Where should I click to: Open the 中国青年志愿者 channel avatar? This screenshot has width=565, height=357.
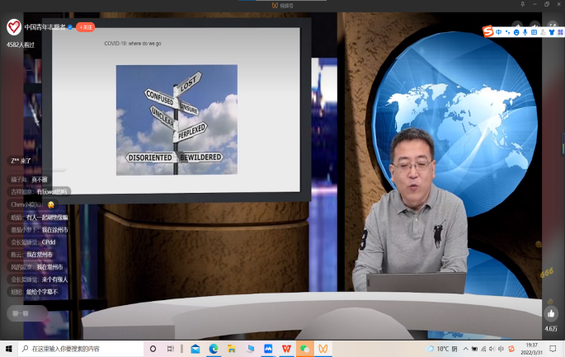(14, 27)
